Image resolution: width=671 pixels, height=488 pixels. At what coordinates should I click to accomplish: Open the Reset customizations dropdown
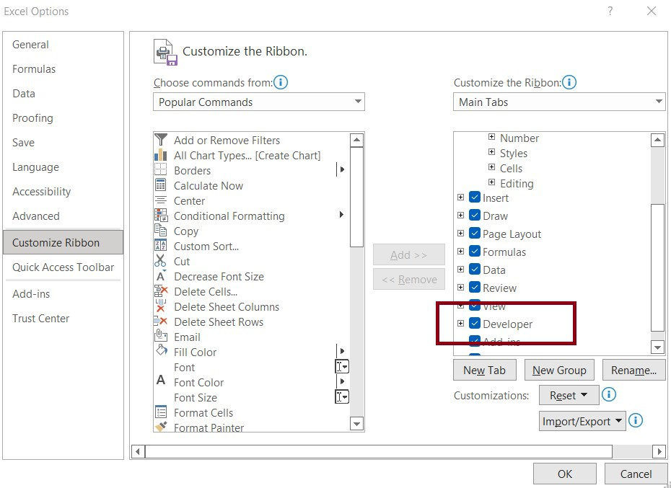[x=569, y=395]
